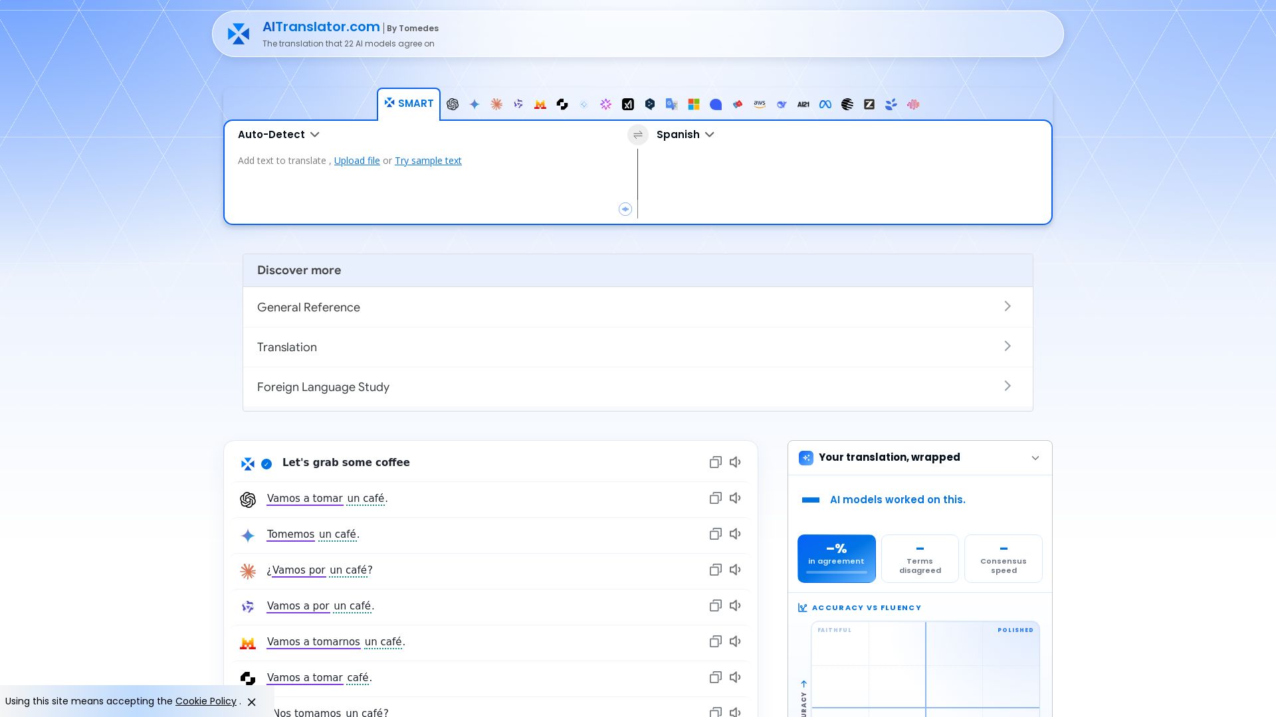Select the black striped globe icon
Image resolution: width=1276 pixels, height=717 pixels.
(x=847, y=104)
